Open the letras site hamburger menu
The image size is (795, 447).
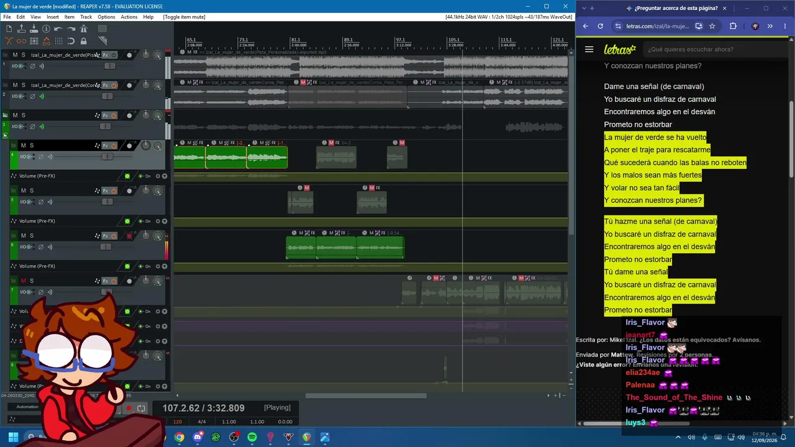tap(589, 49)
